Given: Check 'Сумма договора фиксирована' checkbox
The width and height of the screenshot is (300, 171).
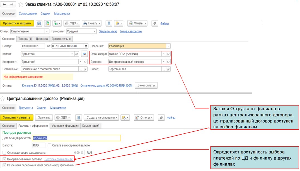Looking at the screenshot, I should point(4,153).
